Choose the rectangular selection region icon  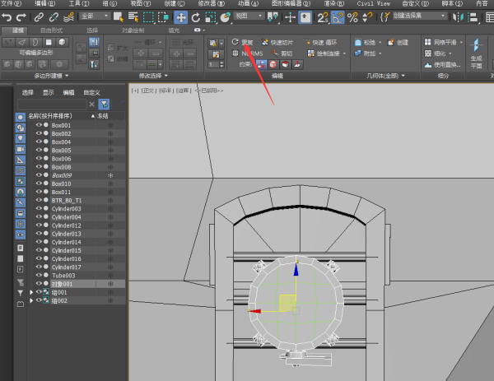click(148, 17)
